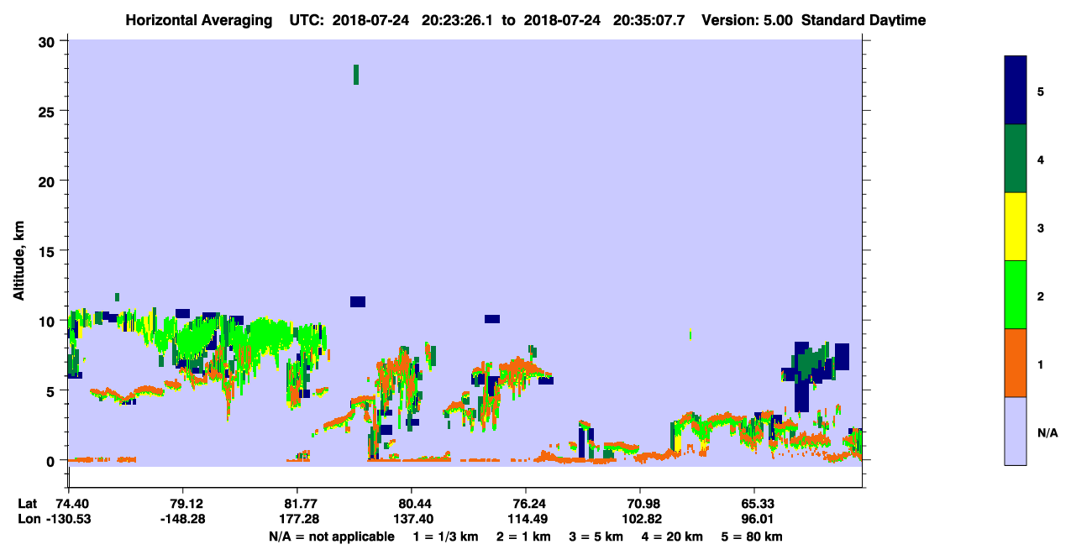
Task: Click the '3 = 5 km' legend text
Action: click(x=596, y=536)
